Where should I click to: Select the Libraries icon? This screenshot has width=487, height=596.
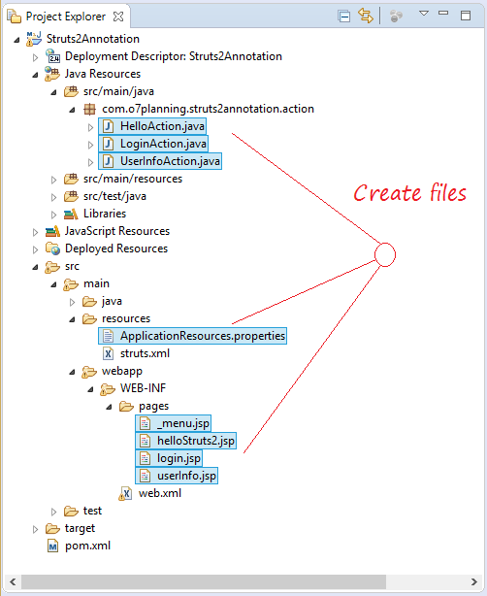71,214
